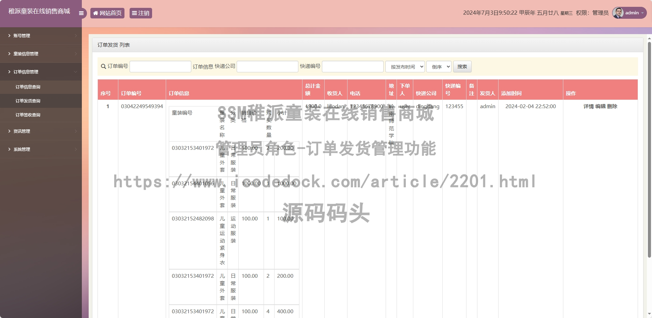Click 删除 for order 03042249549394
Viewport: 652px width, 318px height.
coord(612,106)
